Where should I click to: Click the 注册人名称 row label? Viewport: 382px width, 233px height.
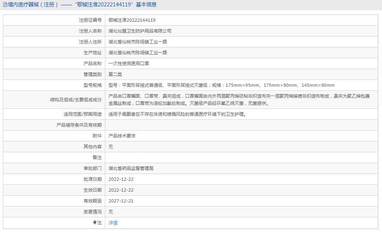click(90, 31)
